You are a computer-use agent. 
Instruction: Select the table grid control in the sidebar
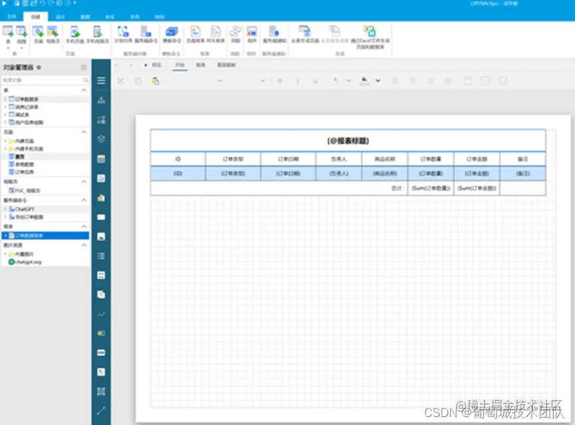pyautogui.click(x=101, y=159)
